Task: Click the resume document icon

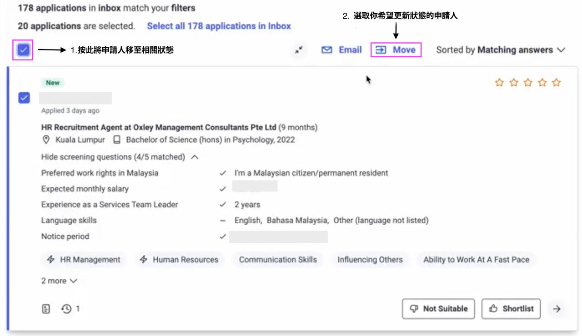Action: click(x=46, y=309)
